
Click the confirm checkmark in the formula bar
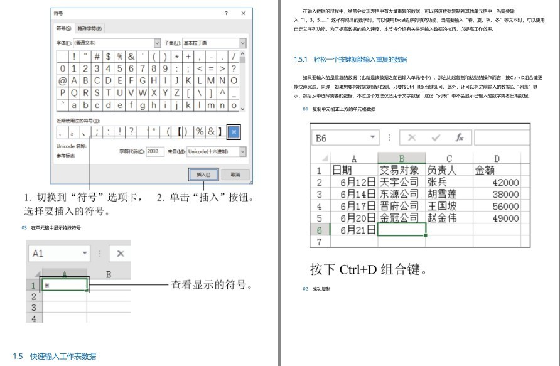pyautogui.click(x=436, y=137)
